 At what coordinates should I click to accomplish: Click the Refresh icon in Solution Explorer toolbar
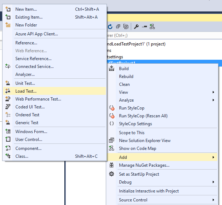tap(110, 26)
